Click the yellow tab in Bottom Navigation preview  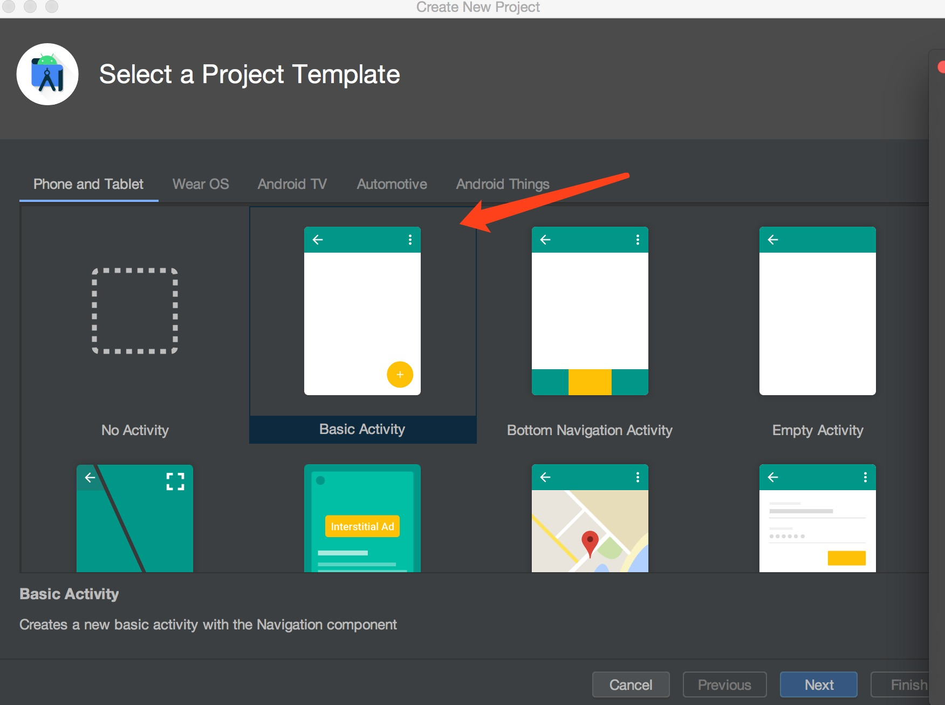[590, 382]
